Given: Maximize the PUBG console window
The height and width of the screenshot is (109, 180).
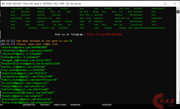Looking at the screenshot, I should pyautogui.click(x=165, y=4).
